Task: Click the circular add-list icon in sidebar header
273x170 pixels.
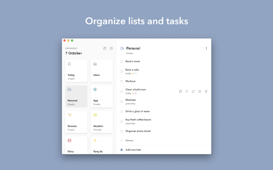Action: (x=111, y=49)
